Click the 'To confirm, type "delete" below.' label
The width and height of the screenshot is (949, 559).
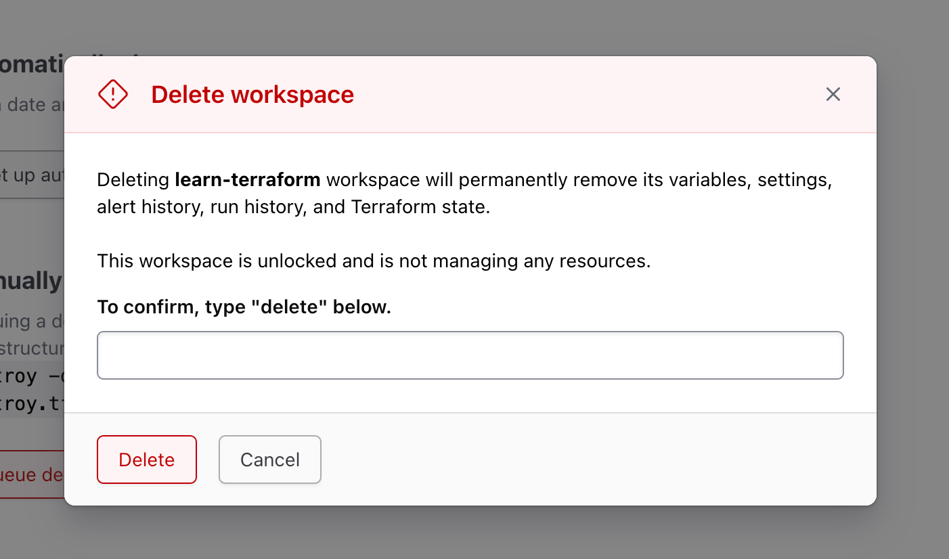tap(244, 307)
